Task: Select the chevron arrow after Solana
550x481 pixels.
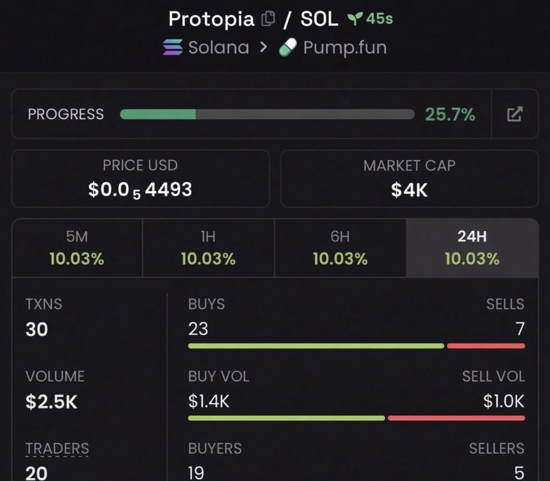Action: [x=264, y=47]
